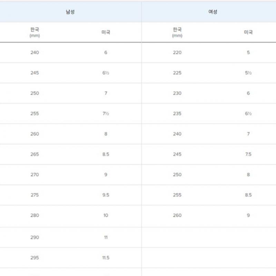Click men's US size 9.5 cell
The image size is (276, 276).
106,195
